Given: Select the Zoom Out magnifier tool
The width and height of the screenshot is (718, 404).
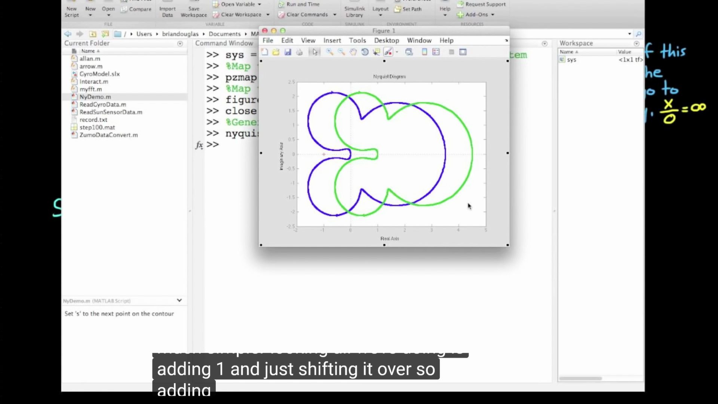Looking at the screenshot, I should [x=341, y=52].
